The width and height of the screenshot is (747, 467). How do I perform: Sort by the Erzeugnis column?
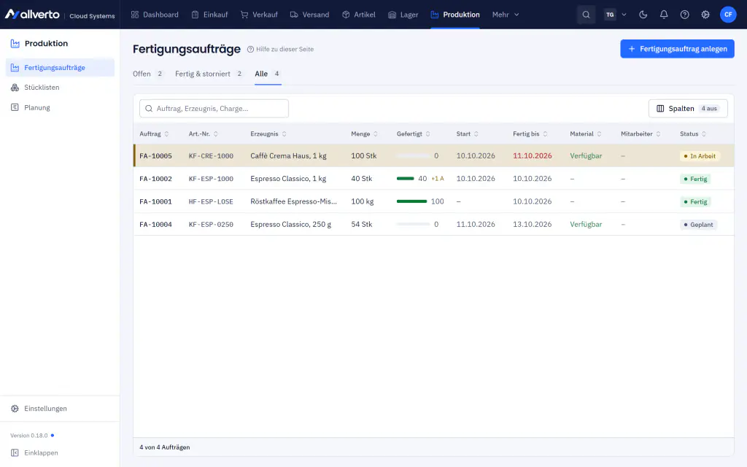coord(268,134)
